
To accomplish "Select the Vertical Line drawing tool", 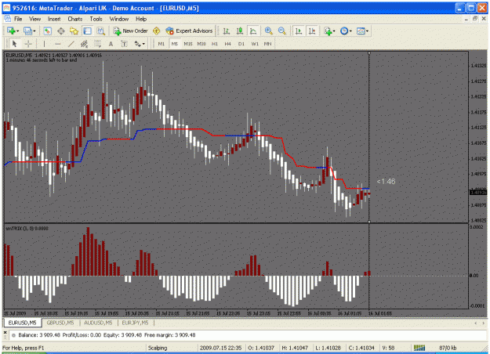I will pyautogui.click(x=44, y=44).
